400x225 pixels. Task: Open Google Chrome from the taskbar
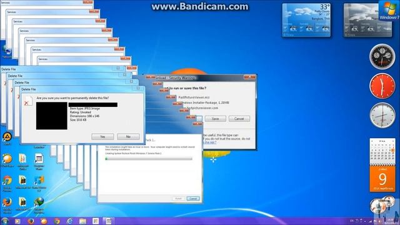click(x=57, y=221)
